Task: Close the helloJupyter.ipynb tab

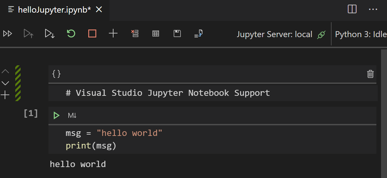Action: point(99,10)
